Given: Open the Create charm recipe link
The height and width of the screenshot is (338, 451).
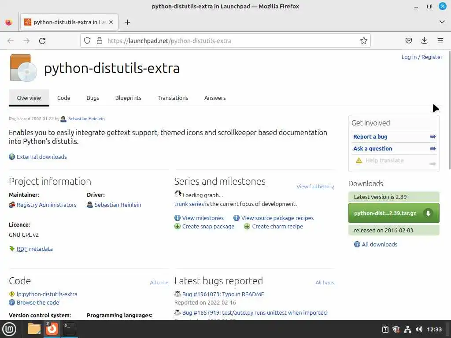Looking at the screenshot, I should pyautogui.click(x=277, y=227).
